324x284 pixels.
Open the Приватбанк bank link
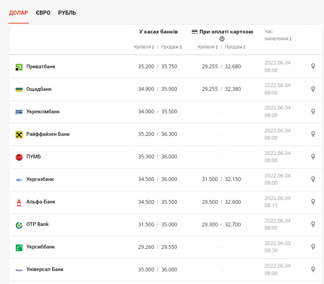tap(41, 67)
